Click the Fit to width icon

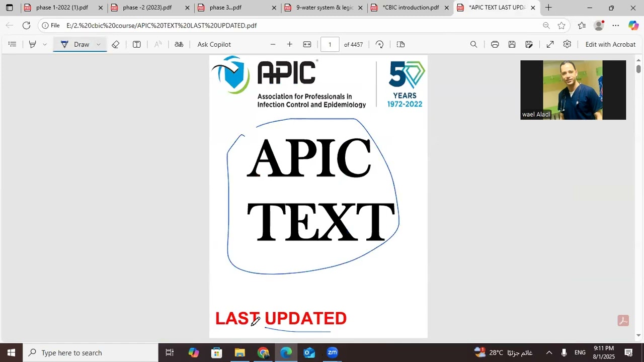coord(307,44)
